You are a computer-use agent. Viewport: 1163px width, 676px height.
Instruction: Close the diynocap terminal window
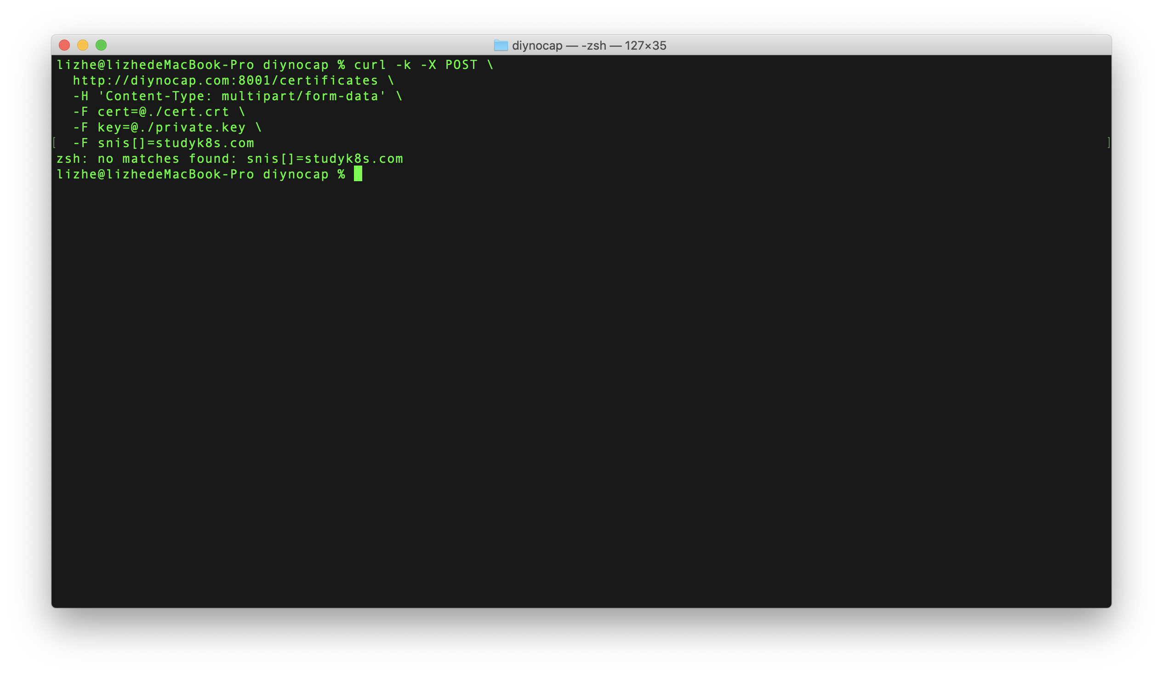tap(64, 45)
